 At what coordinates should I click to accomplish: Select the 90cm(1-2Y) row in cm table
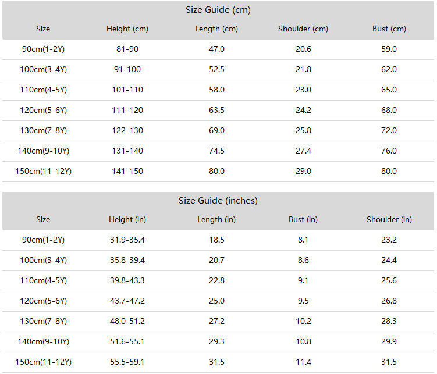218,49
